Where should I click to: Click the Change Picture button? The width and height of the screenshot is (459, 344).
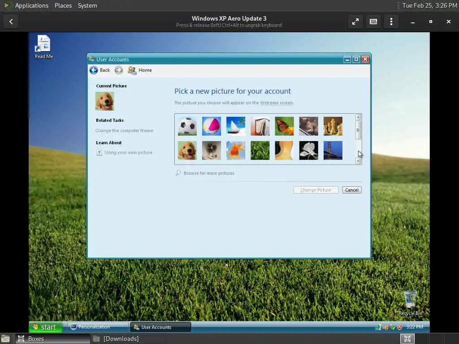pyautogui.click(x=316, y=190)
